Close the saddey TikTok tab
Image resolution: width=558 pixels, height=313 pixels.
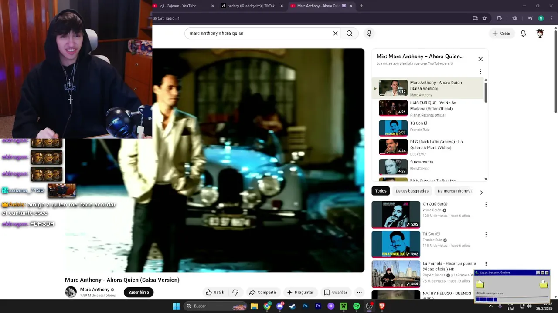tap(282, 6)
